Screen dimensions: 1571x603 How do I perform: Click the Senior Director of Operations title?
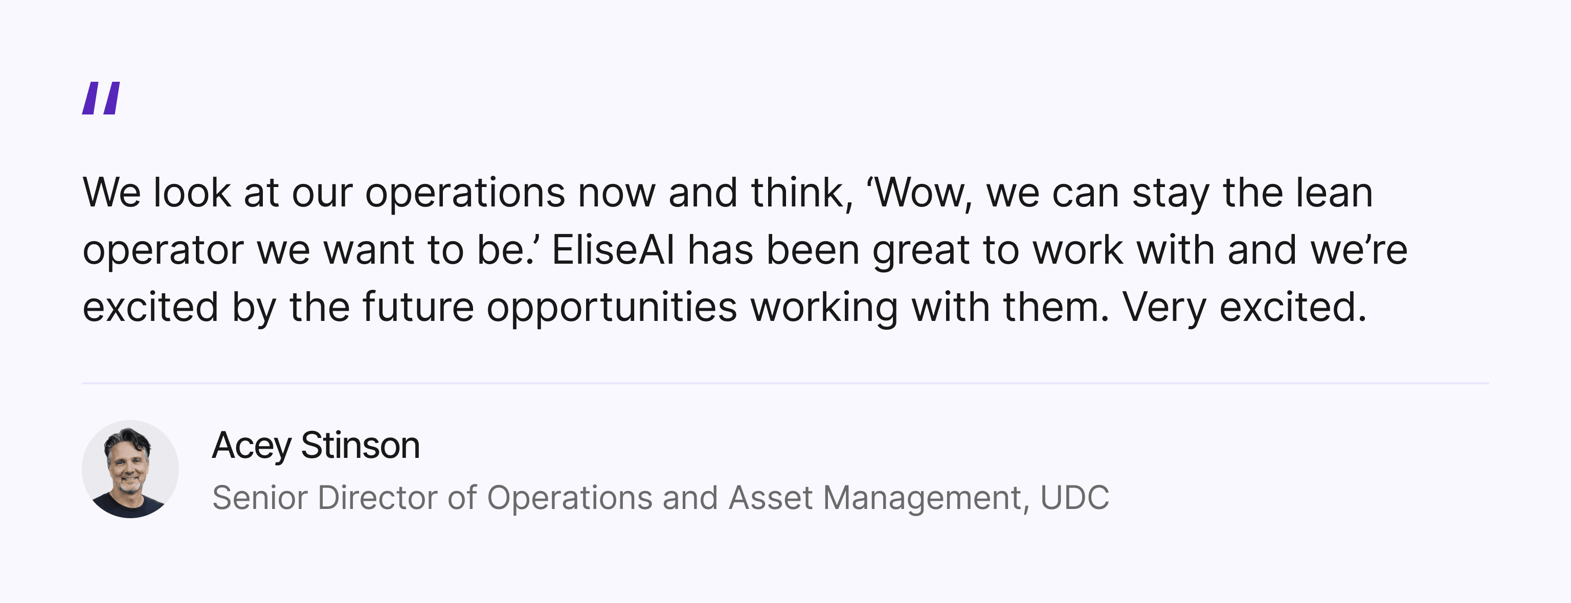click(661, 498)
